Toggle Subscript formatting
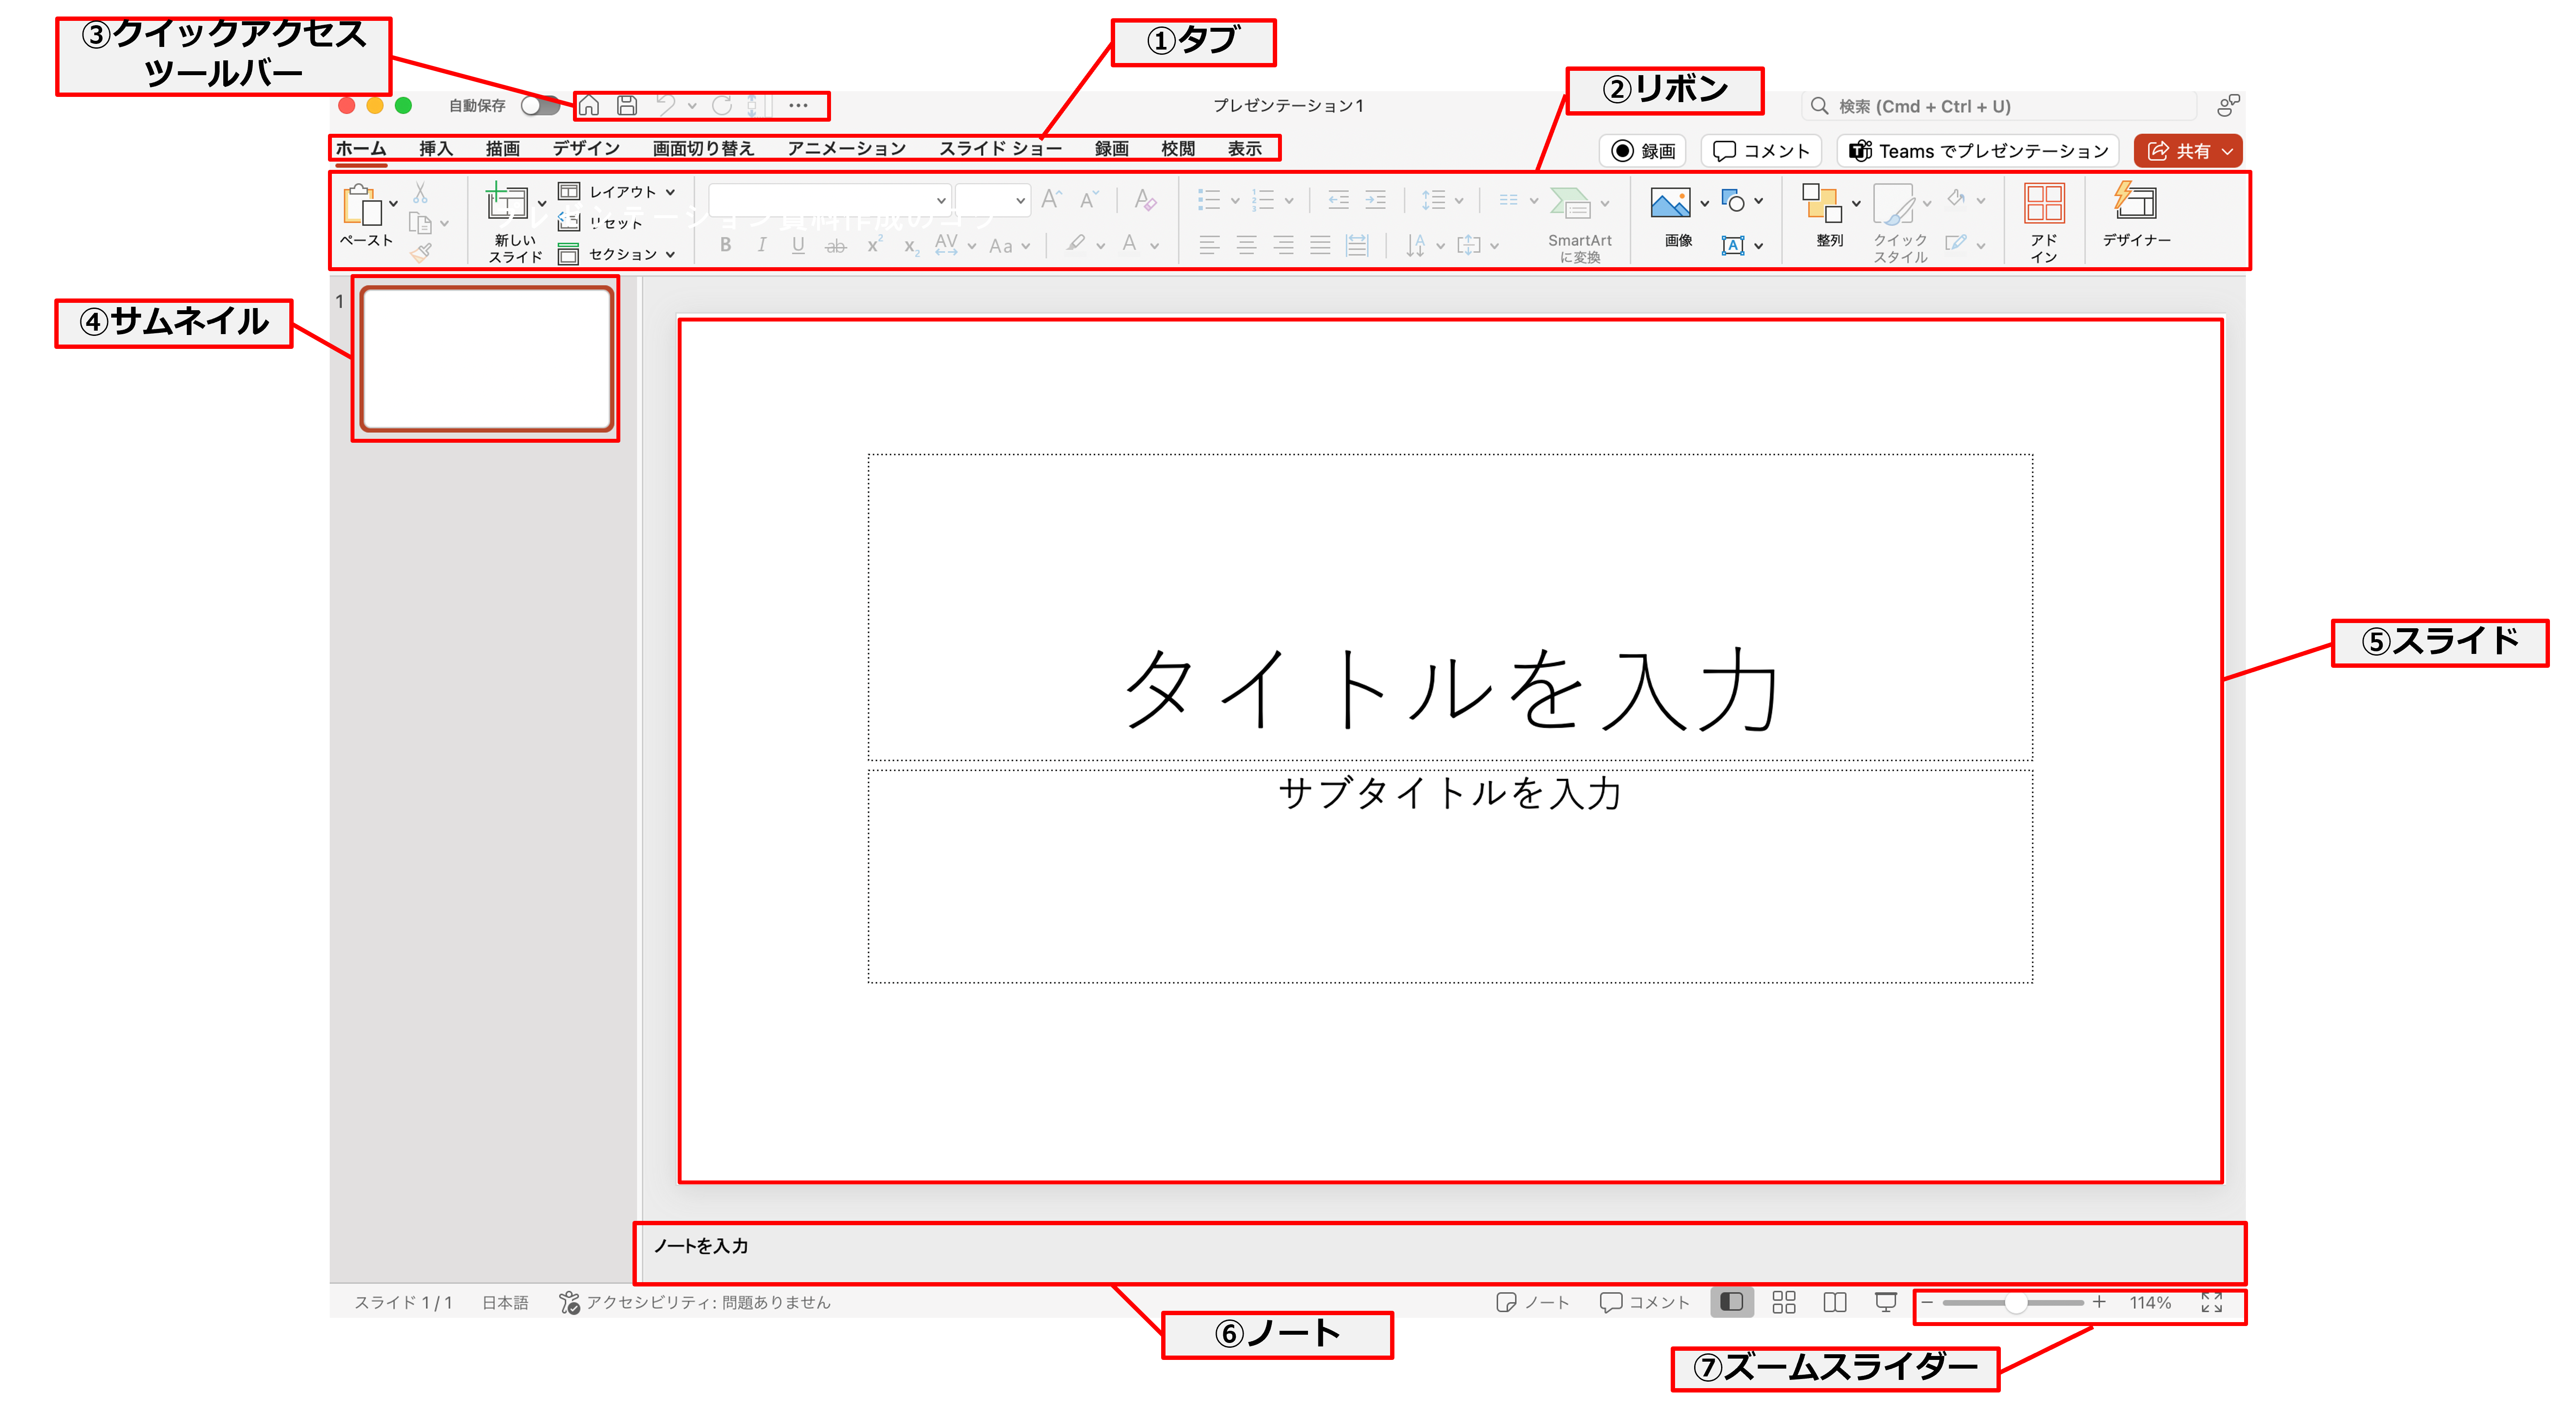 (x=911, y=246)
